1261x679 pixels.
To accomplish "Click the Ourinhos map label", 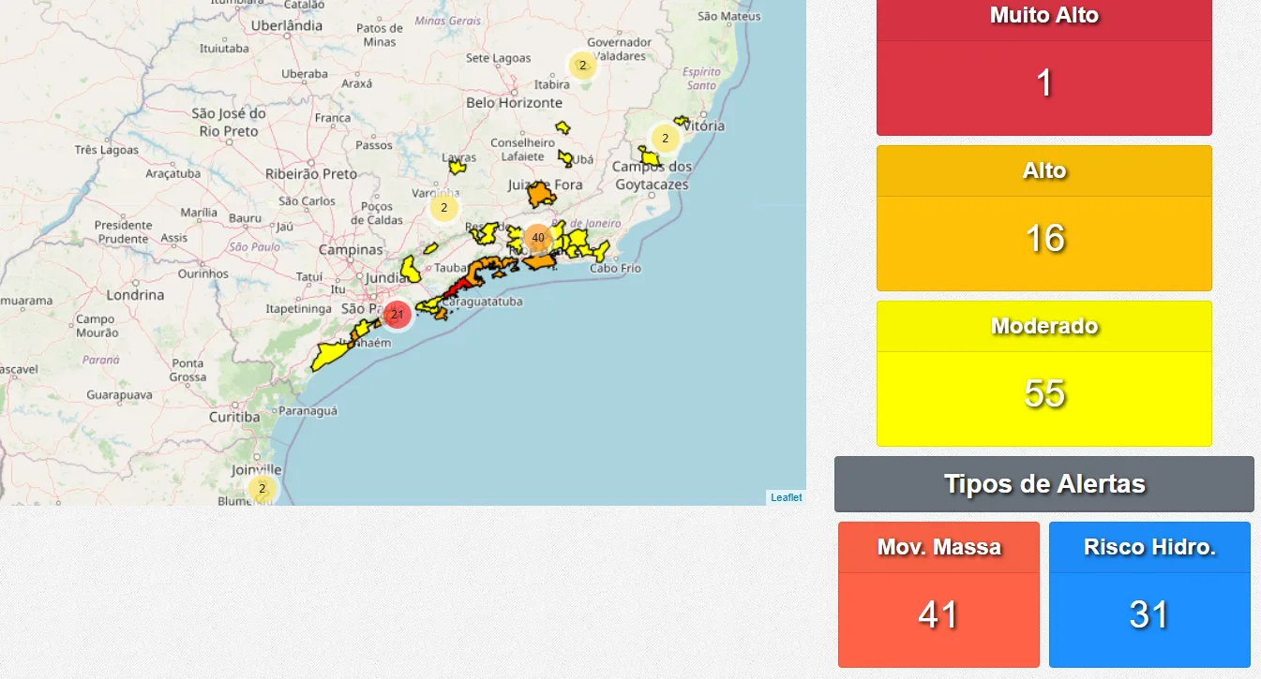I will [x=203, y=273].
